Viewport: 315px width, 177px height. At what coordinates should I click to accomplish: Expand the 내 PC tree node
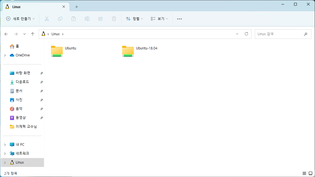[x=5, y=145]
